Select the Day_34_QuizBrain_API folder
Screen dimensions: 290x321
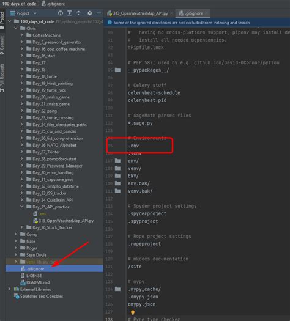click(50, 200)
